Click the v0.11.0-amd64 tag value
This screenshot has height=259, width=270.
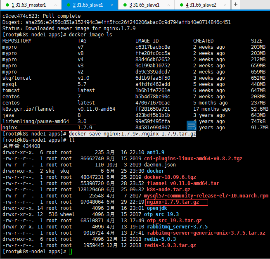pyautogui.click(x=97, y=109)
